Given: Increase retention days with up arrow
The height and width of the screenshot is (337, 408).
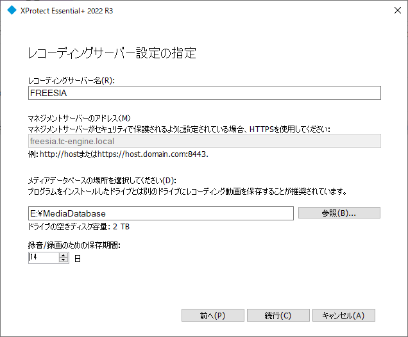Looking at the screenshot, I should 64,256.
